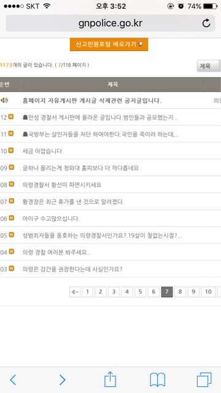
Task: Tap the gnpolice.go.kr address bar
Action: [110, 23]
